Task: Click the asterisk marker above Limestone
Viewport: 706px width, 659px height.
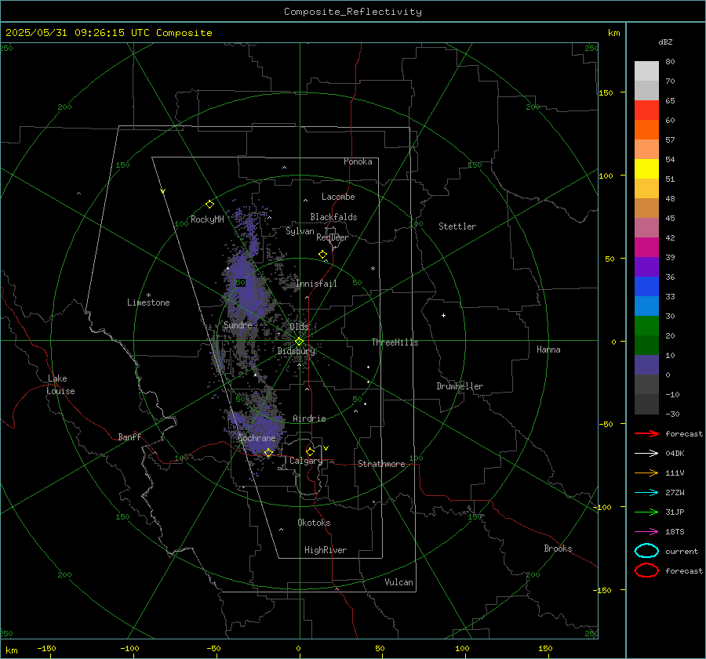Action: coord(148,295)
